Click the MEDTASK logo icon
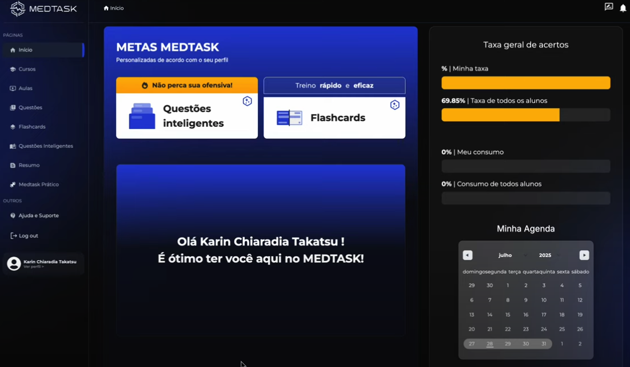Image resolution: width=630 pixels, height=367 pixels. pos(18,9)
